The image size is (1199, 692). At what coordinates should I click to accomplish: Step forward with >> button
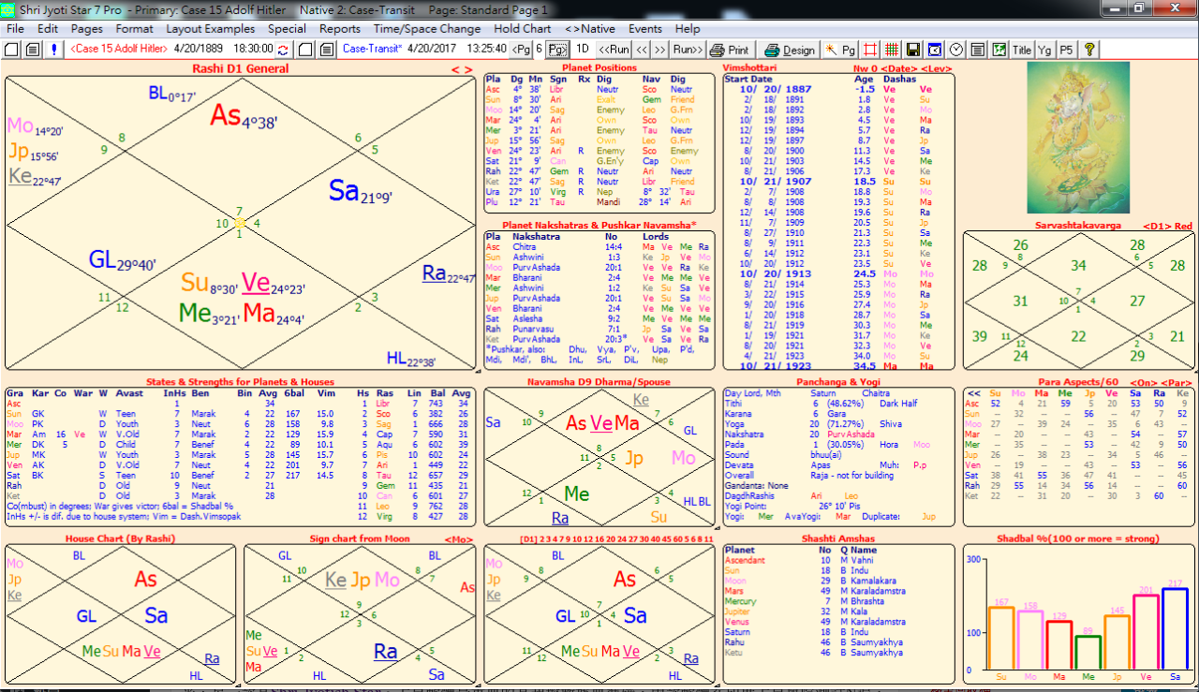(660, 49)
